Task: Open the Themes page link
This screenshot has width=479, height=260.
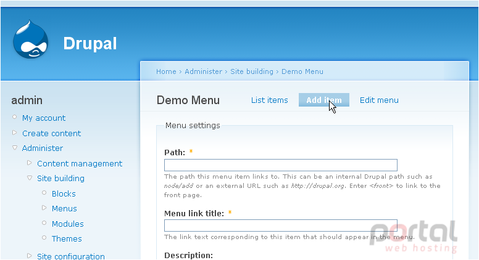Action: pos(67,239)
